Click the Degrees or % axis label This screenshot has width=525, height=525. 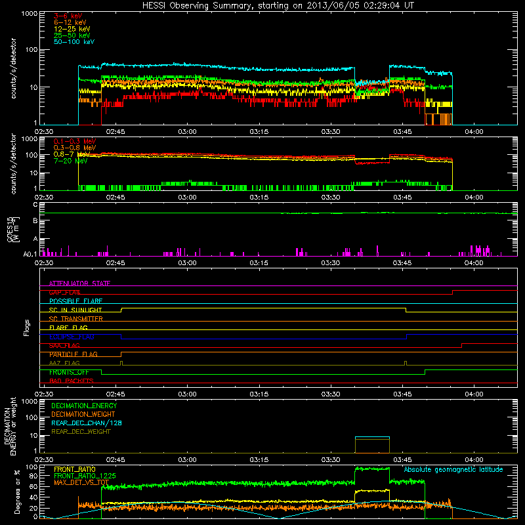tap(17, 492)
